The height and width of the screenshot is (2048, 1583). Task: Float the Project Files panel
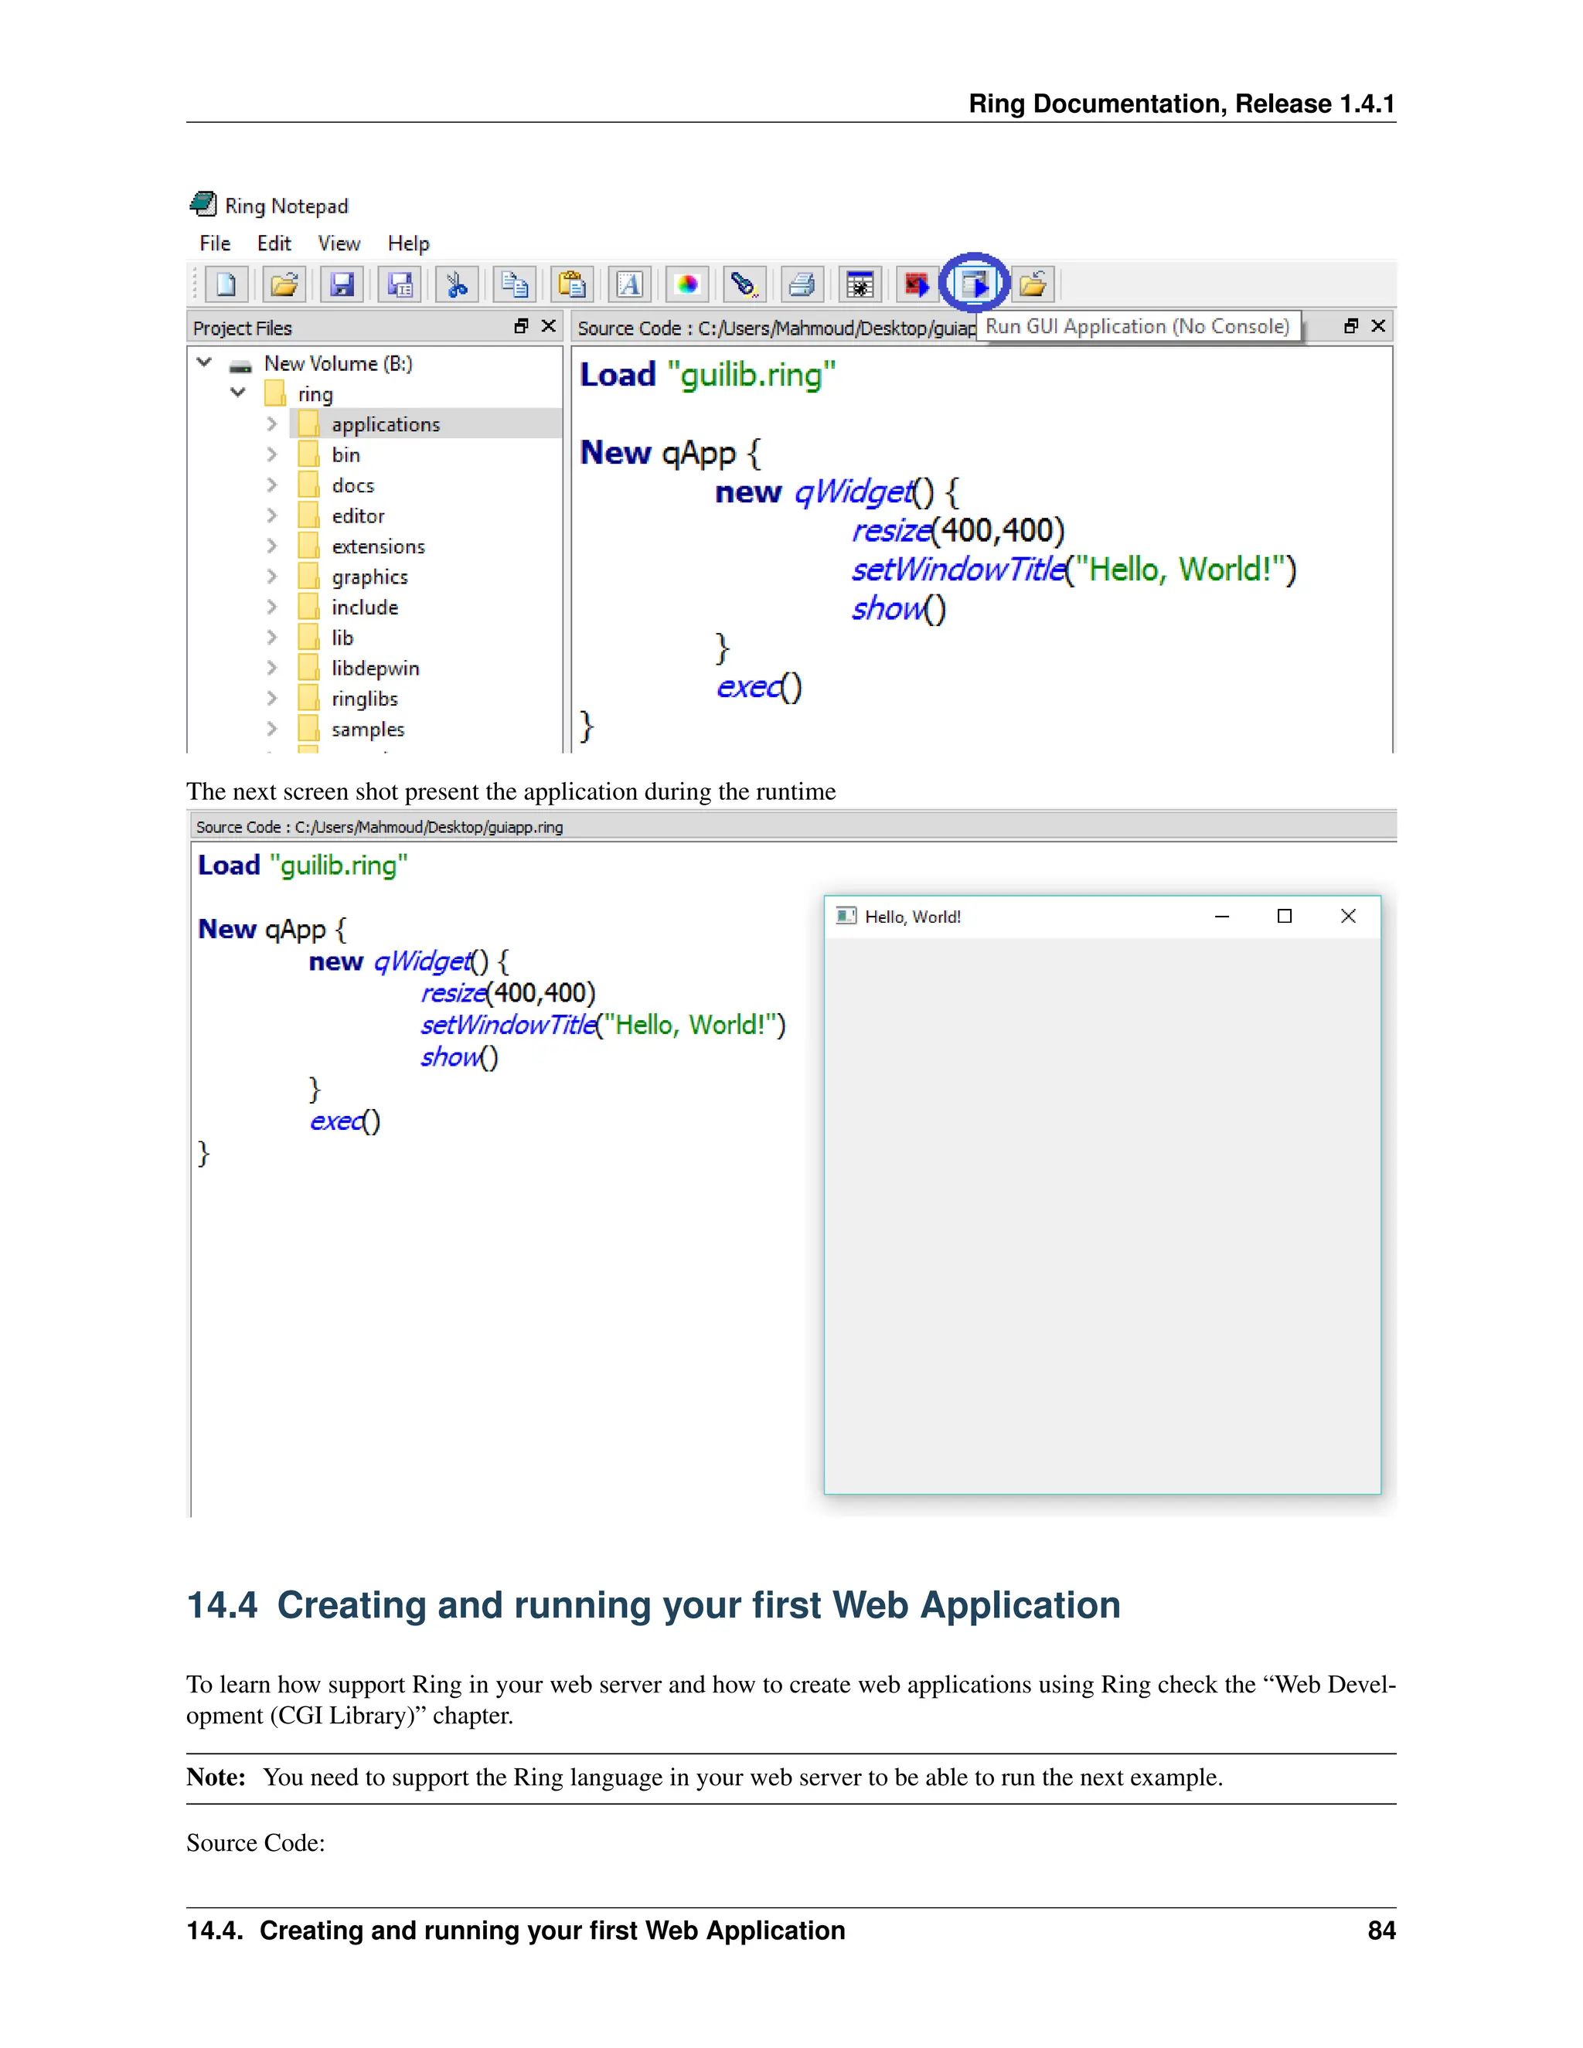click(522, 326)
